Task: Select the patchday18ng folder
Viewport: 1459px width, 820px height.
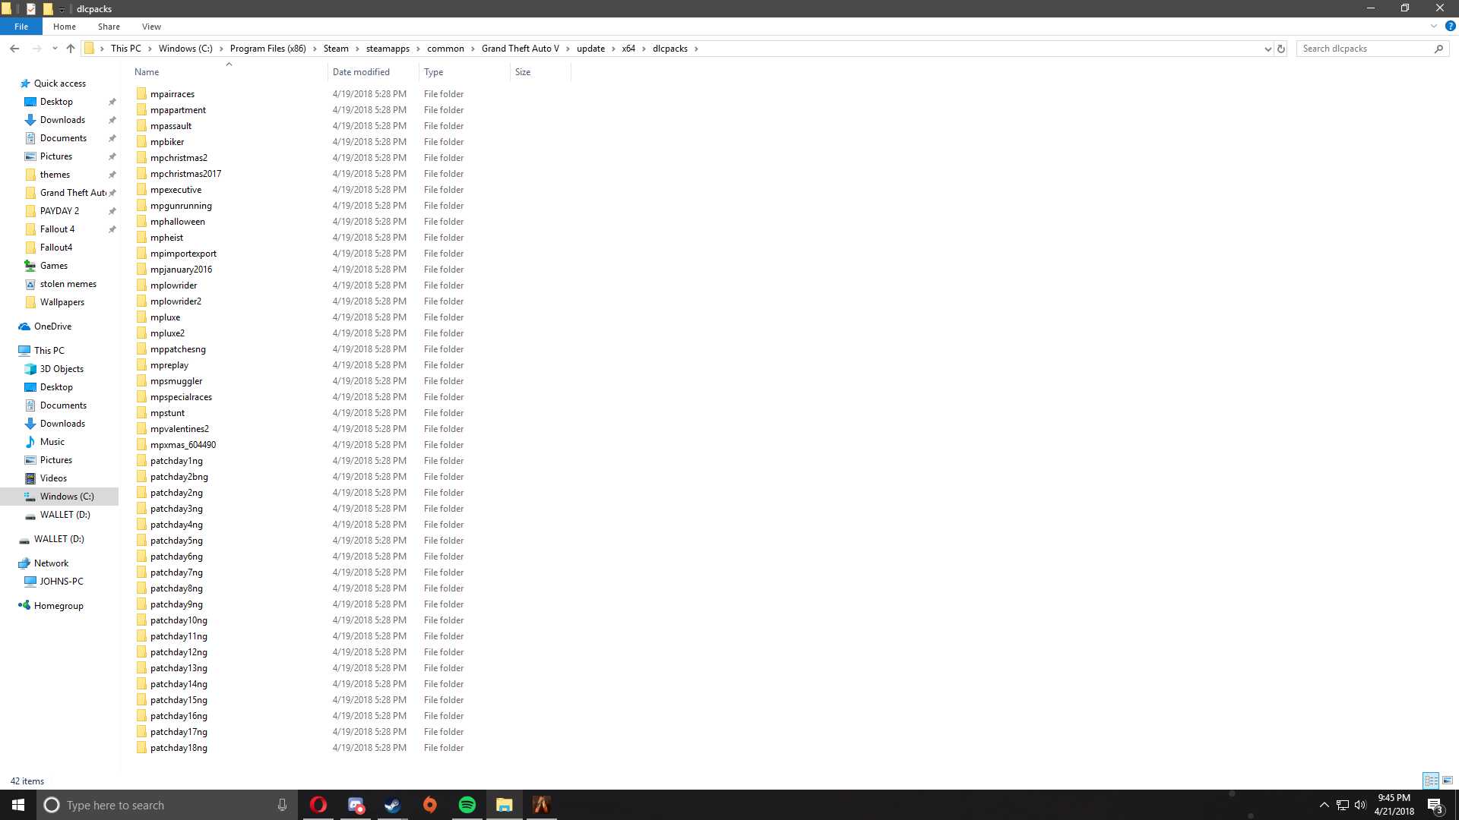Action: (x=179, y=748)
